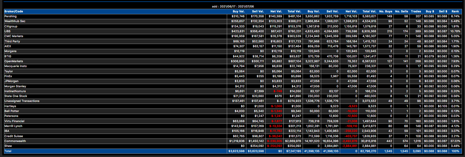Select the Shaw broker name
This screenshot has width=465, height=157.
pyautogui.click(x=8, y=146)
